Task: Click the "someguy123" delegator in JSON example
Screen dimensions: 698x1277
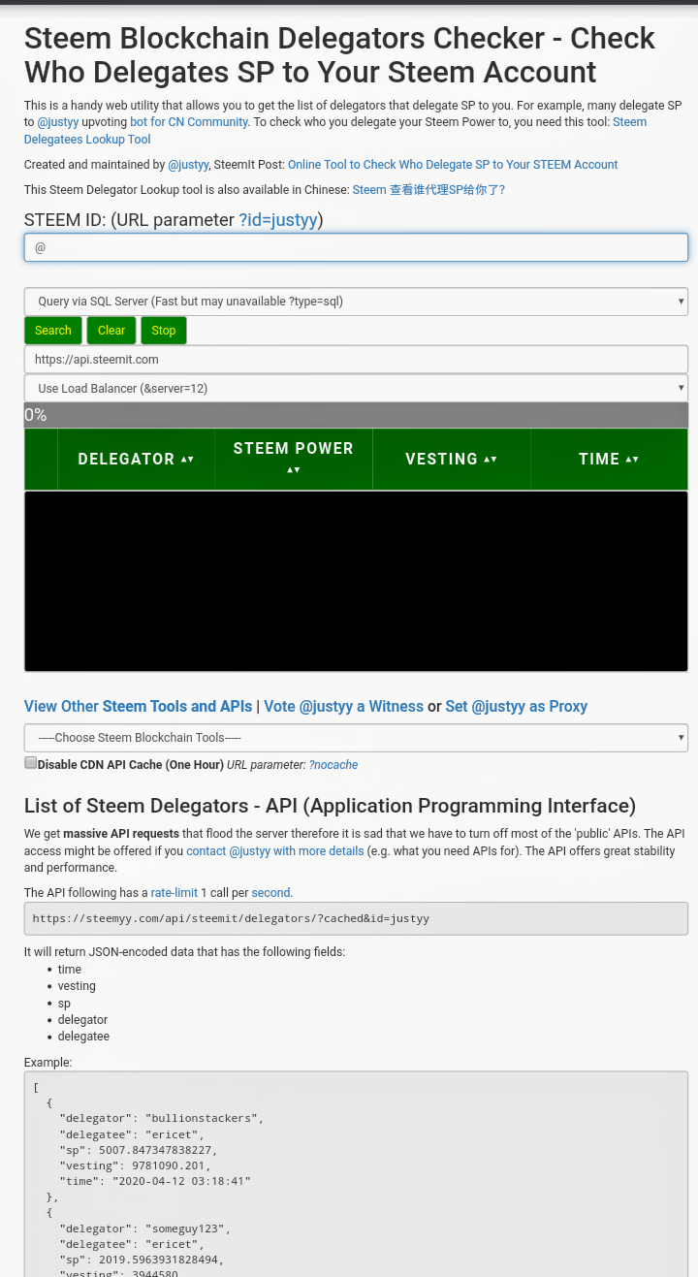Action: tap(188, 1229)
